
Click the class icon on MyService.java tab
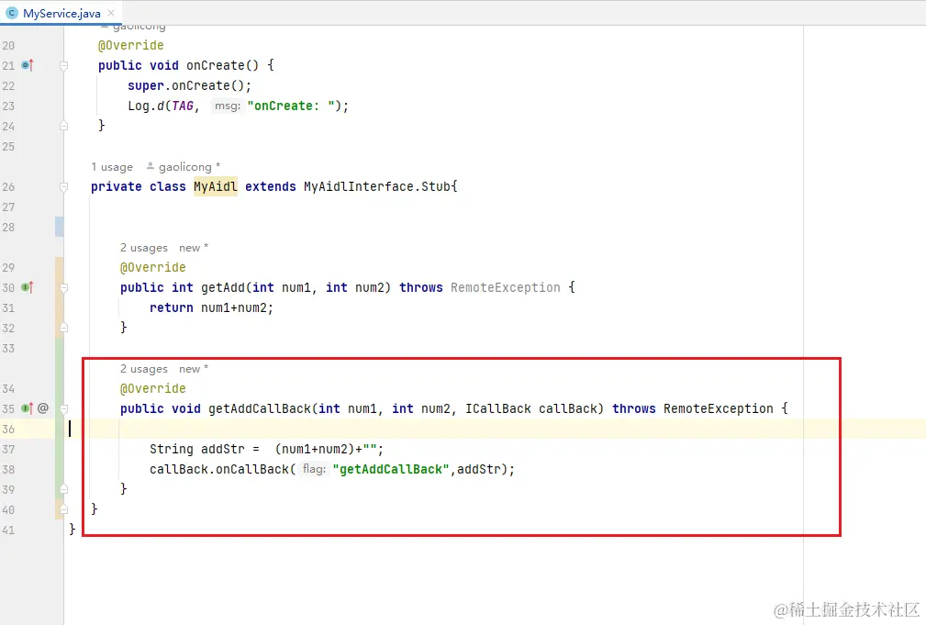(11, 13)
